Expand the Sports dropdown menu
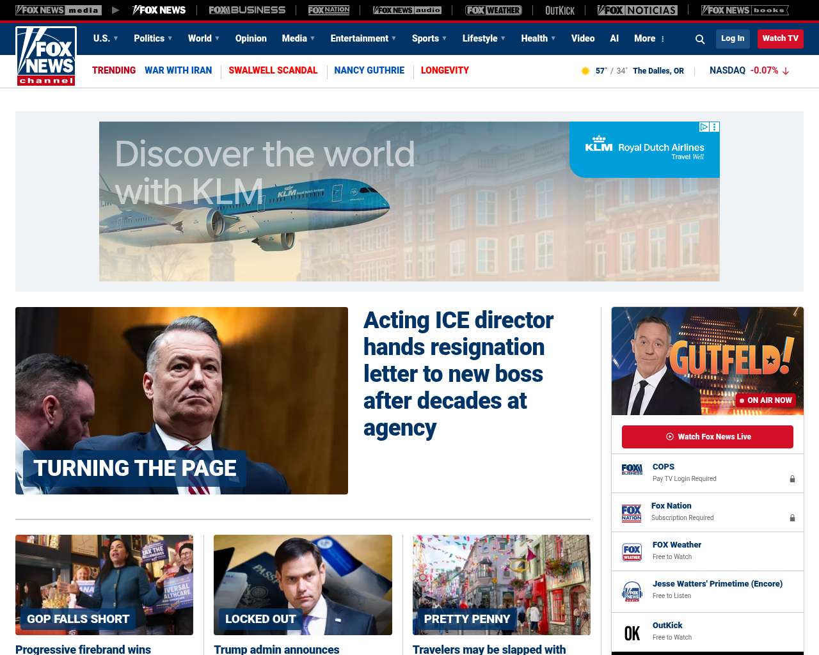Screen dimensions: 819x655 tap(429, 38)
